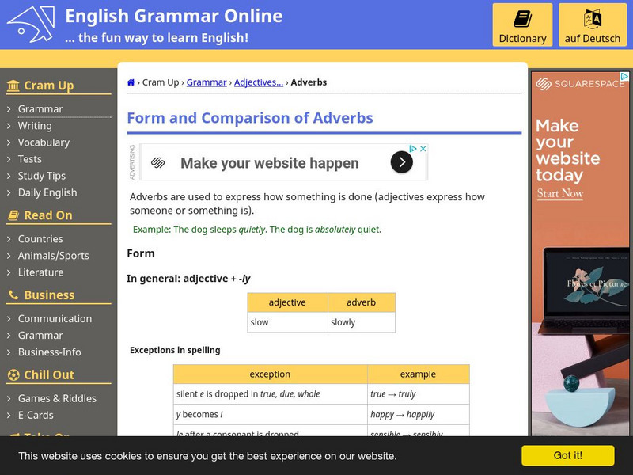Image resolution: width=633 pixels, height=475 pixels.
Task: Click the English Grammar Online bird logo
Action: pos(31,24)
